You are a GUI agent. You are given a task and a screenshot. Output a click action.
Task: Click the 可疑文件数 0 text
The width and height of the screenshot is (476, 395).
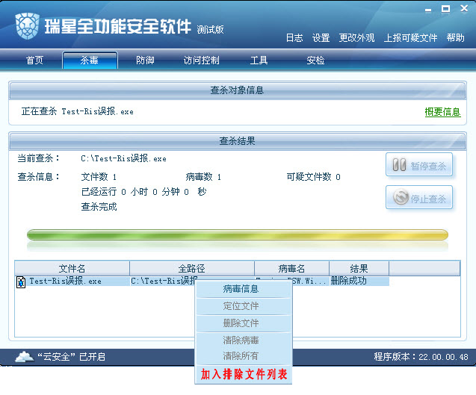coord(314,177)
